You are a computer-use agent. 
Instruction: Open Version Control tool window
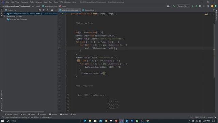(11, 114)
